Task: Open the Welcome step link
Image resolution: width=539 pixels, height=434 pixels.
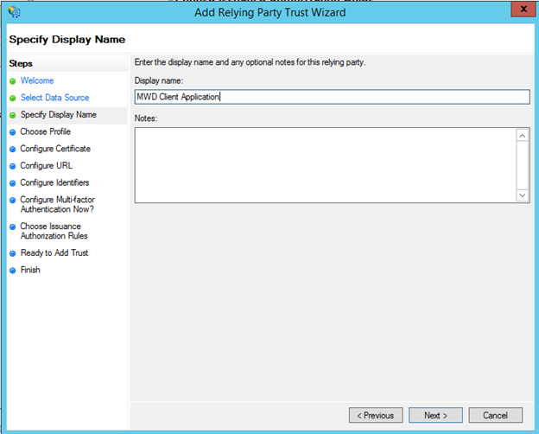Action: (37, 80)
